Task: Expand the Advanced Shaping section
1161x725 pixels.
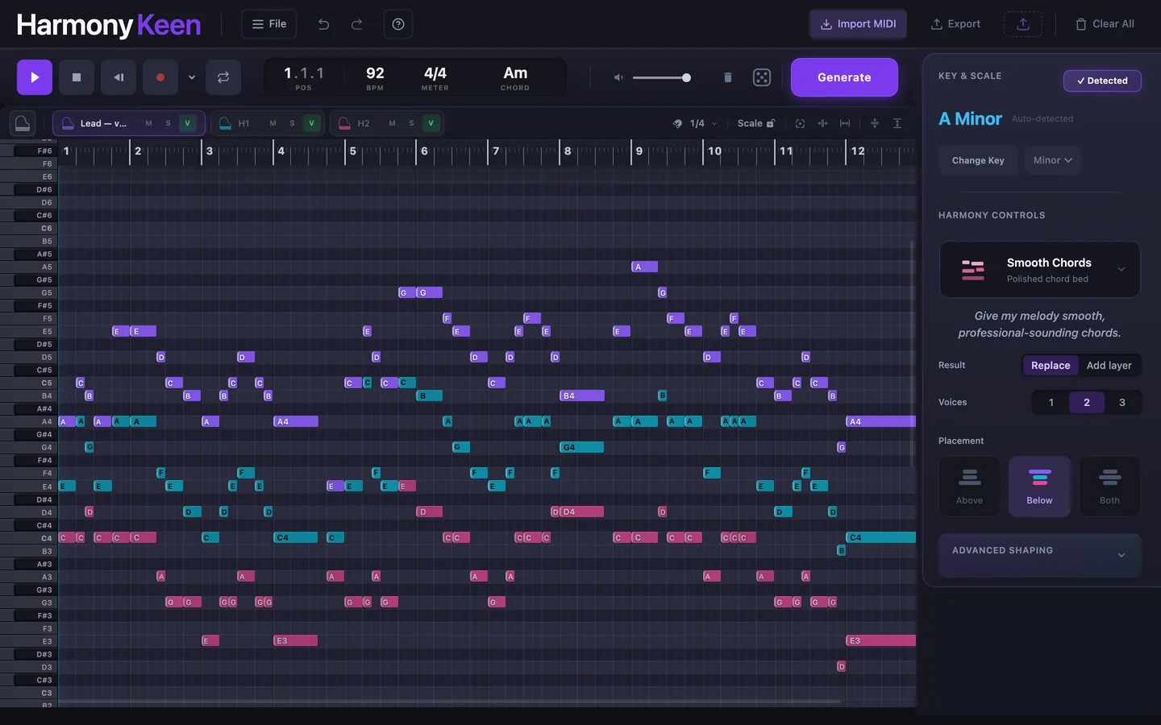Action: pyautogui.click(x=1039, y=555)
